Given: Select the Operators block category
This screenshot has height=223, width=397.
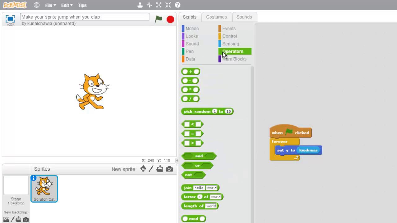Looking at the screenshot, I should click(x=235, y=51).
